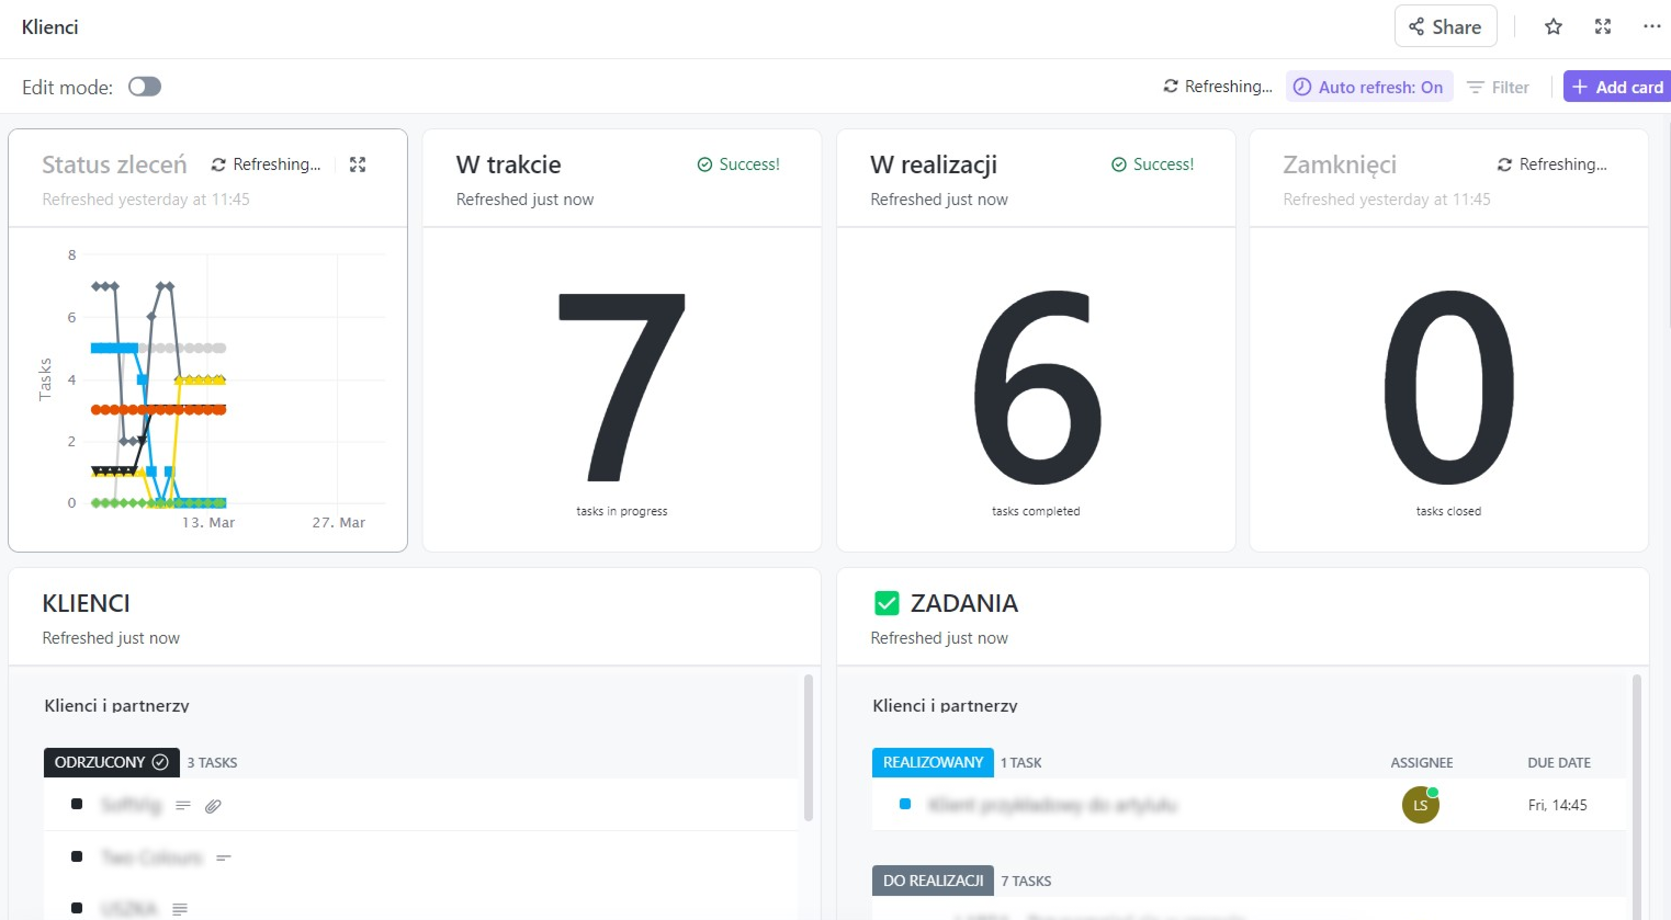Open the three-dot more options menu

[1652, 26]
